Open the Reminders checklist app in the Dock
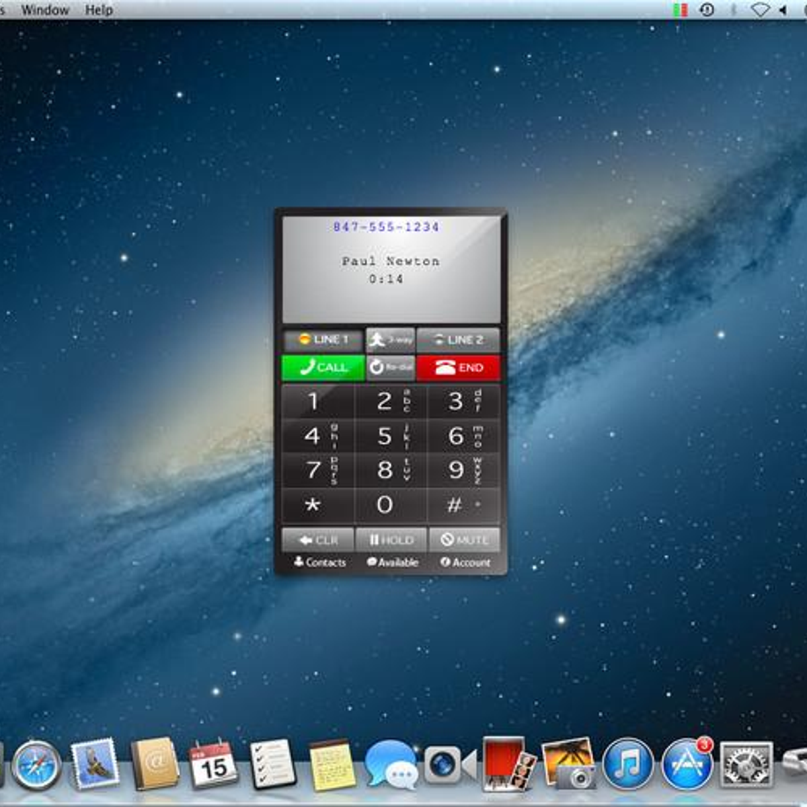The width and height of the screenshot is (807, 807). (x=273, y=764)
